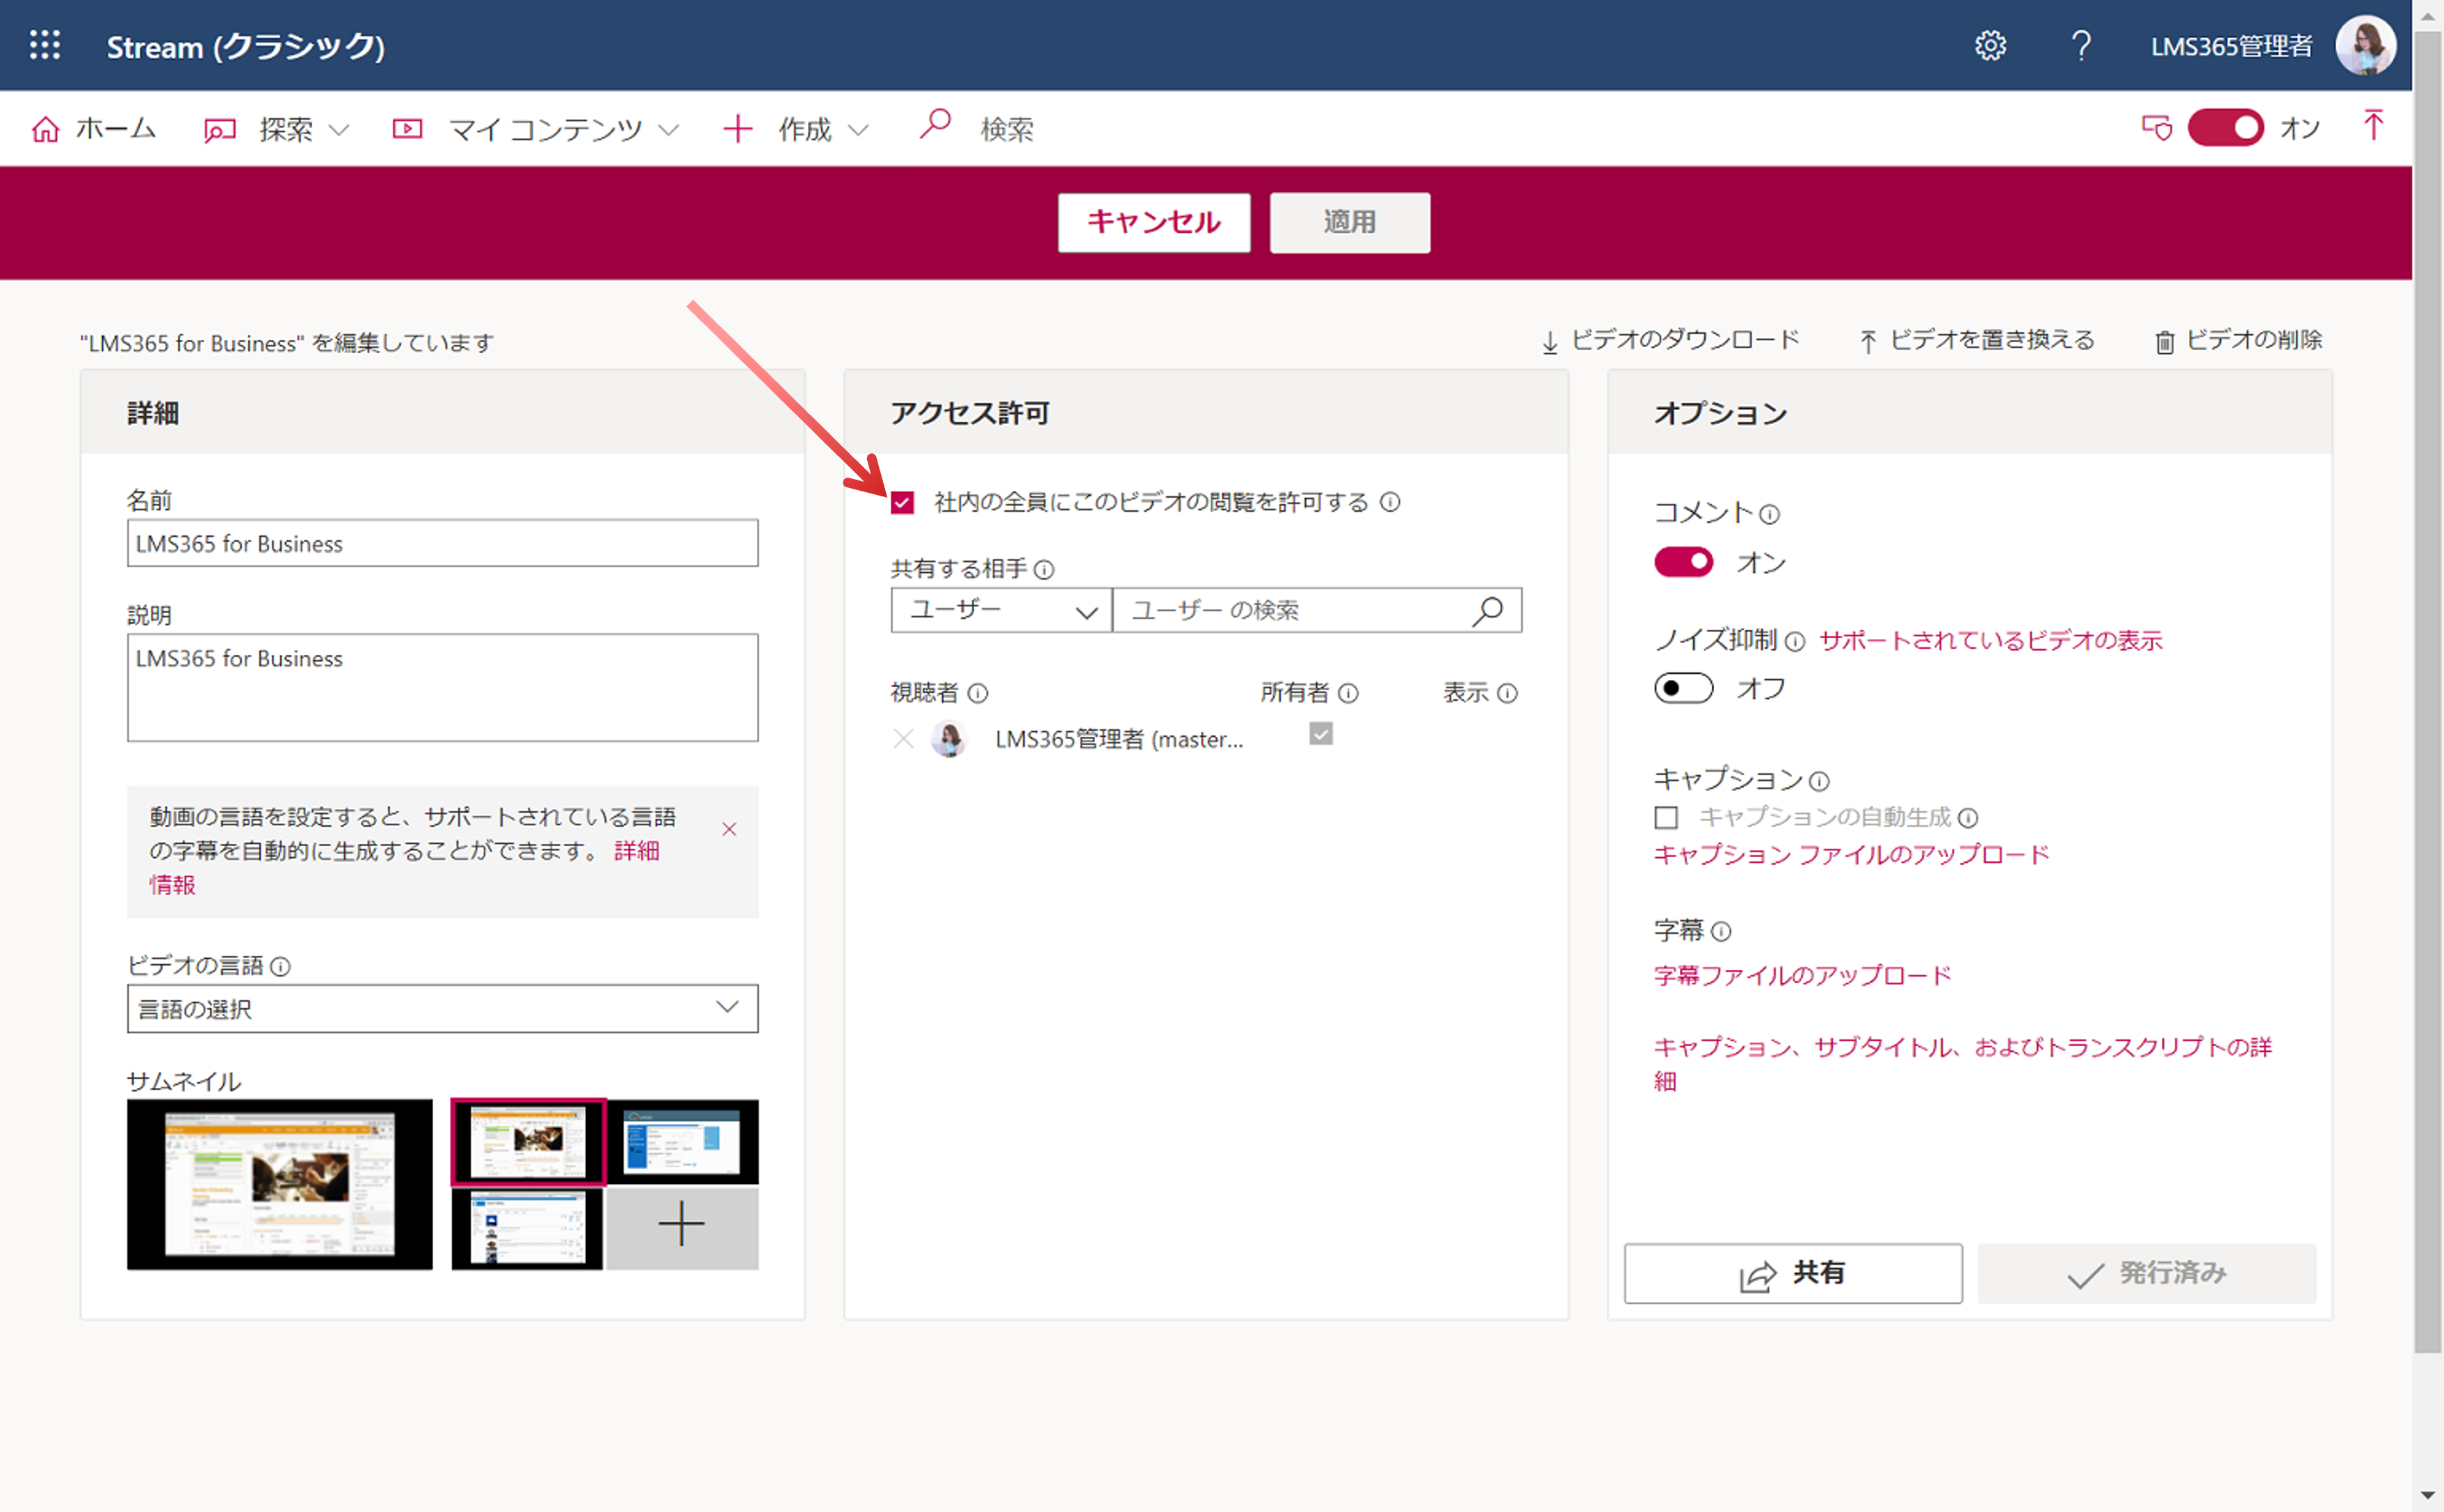Click info icon next to ビデオの言語

point(281,967)
